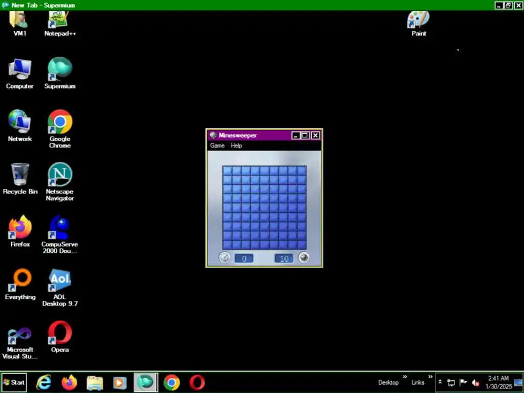Click the mine counter icon in Minesweeper
The image size is (524, 393).
(x=304, y=257)
